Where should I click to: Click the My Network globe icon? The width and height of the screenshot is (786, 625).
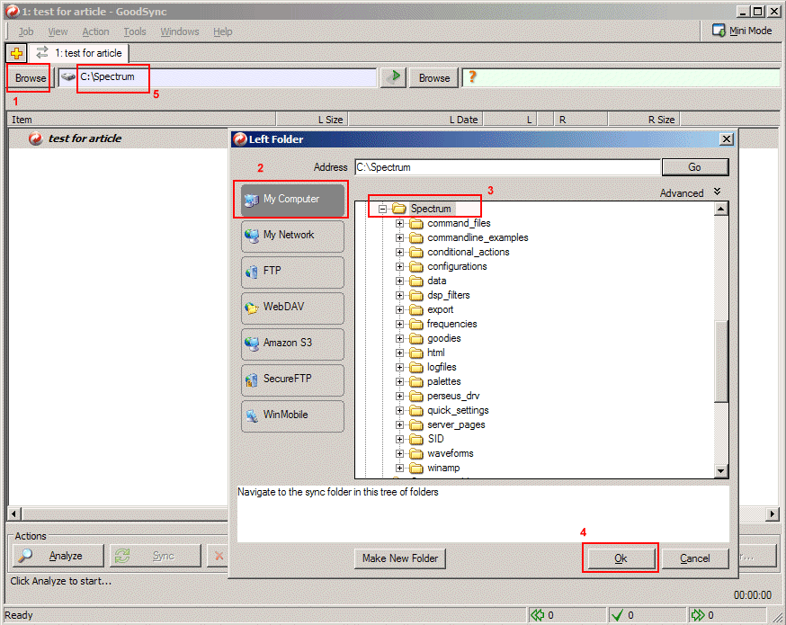pos(252,235)
